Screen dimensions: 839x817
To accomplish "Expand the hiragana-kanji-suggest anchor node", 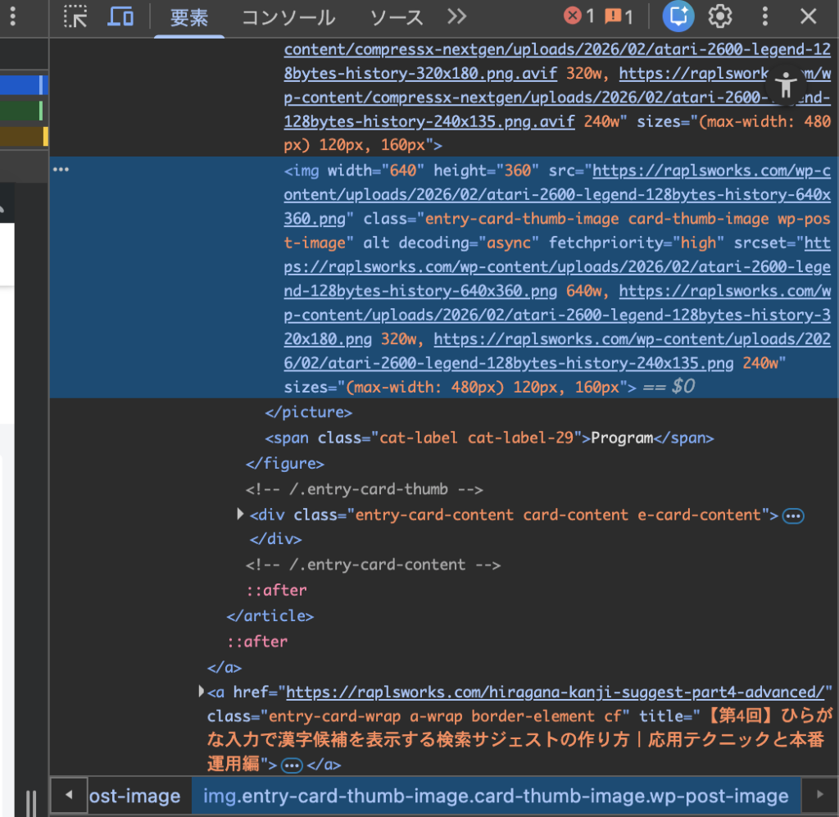I will tap(202, 692).
